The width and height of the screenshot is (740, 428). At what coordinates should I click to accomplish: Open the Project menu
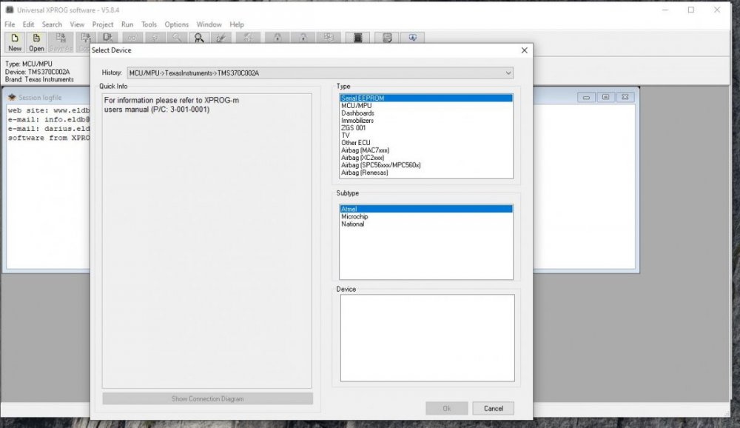(103, 24)
